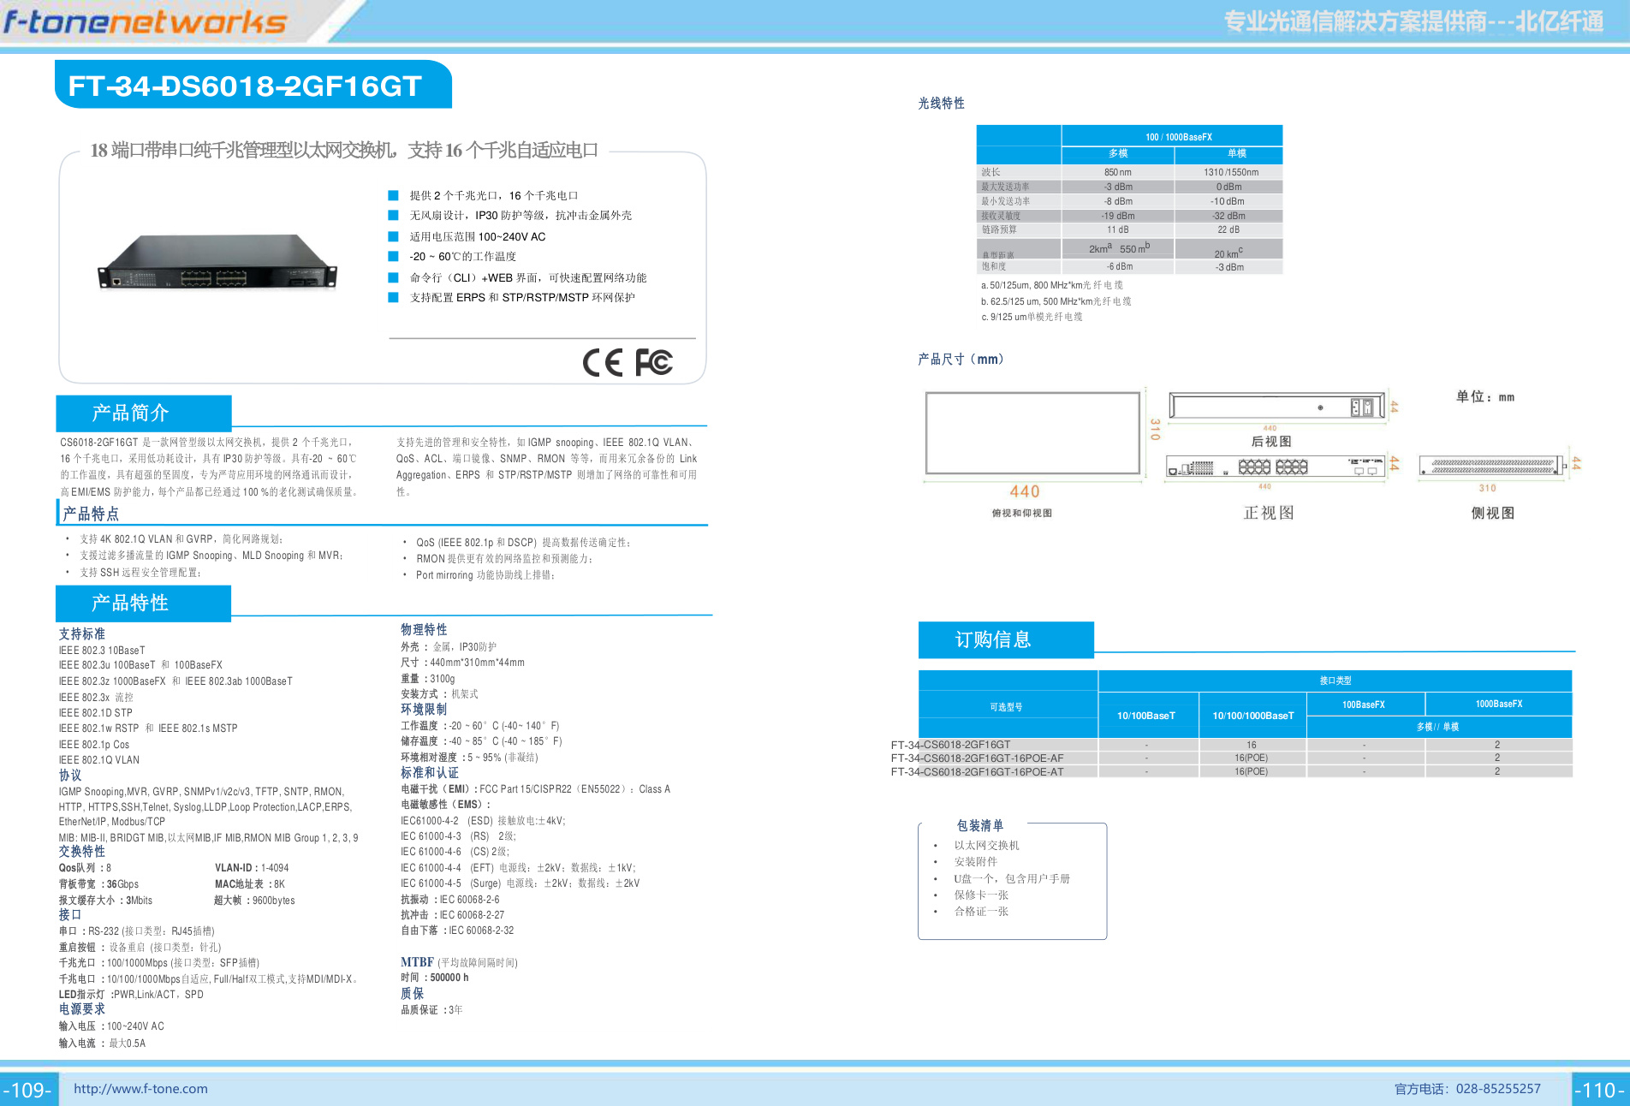Open the http://www.f-tone.com link

[142, 1089]
